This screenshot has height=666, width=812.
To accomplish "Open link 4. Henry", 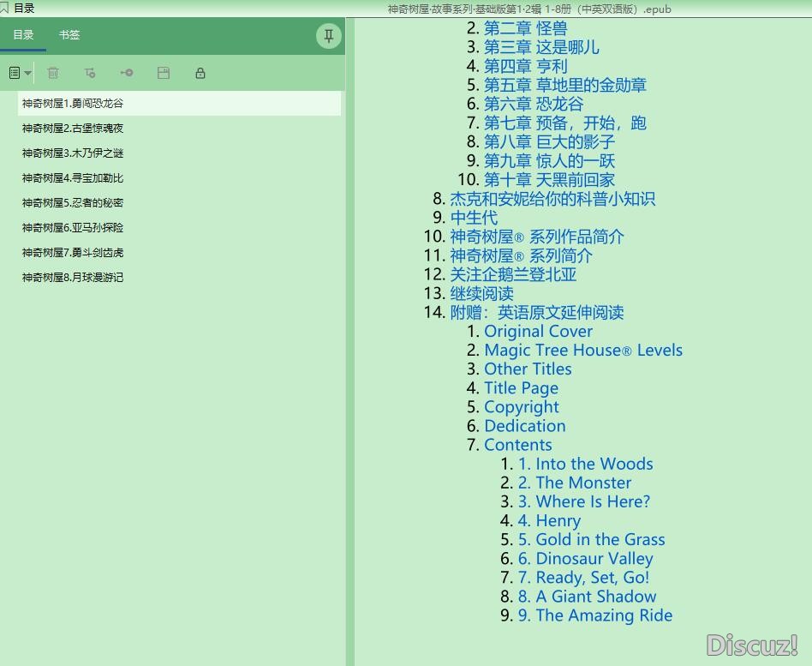I will 549,520.
